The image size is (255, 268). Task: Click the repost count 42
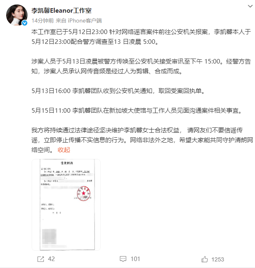51,259
